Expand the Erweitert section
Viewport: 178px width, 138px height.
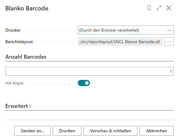point(18,106)
